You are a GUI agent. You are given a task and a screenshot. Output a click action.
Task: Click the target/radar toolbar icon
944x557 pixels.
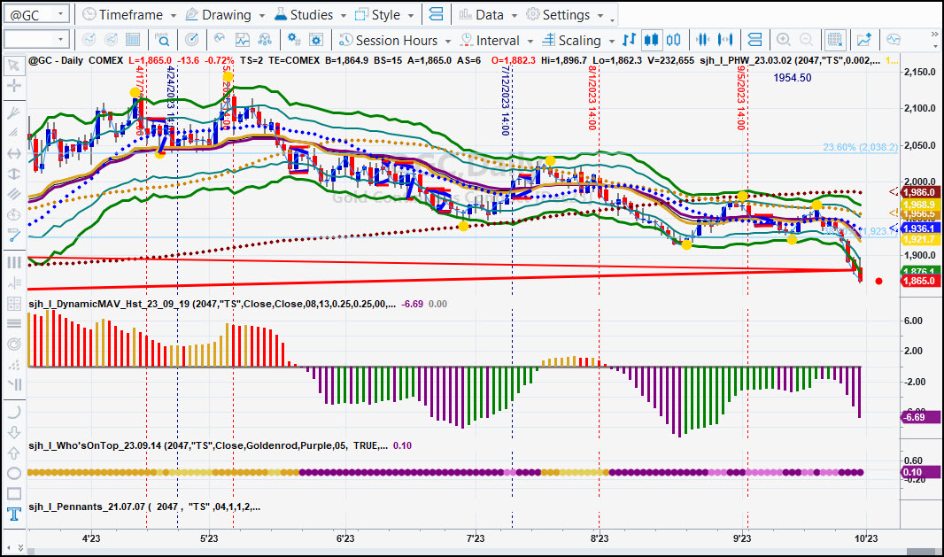pyautogui.click(x=191, y=41)
